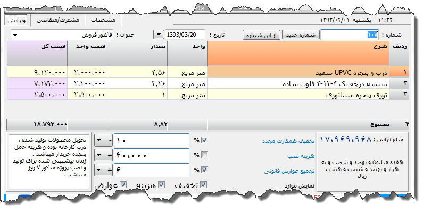The image size is (423, 213).
Task: Open the مشتری/متقاضی tab
Action: [x=58, y=20]
